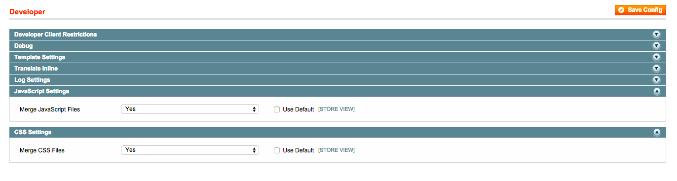
Task: Open the Merge CSS Files dropdown
Action: (x=190, y=150)
